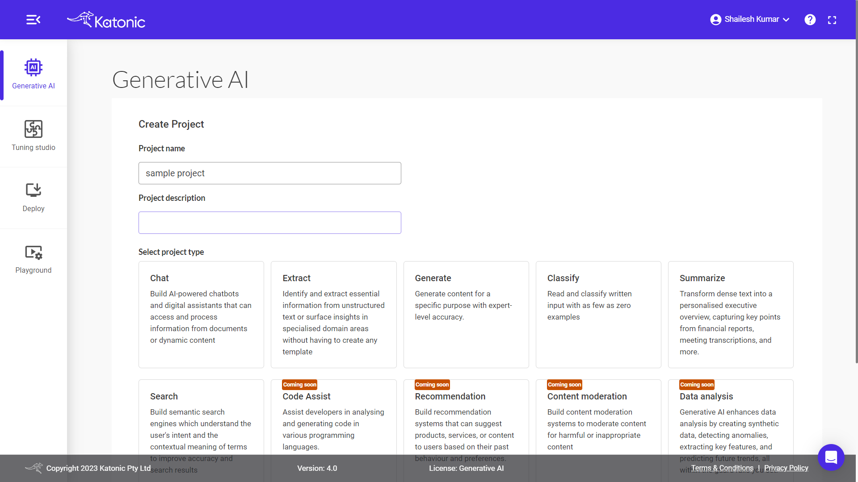Click the Project name input field
This screenshot has width=858, height=482.
pos(269,173)
